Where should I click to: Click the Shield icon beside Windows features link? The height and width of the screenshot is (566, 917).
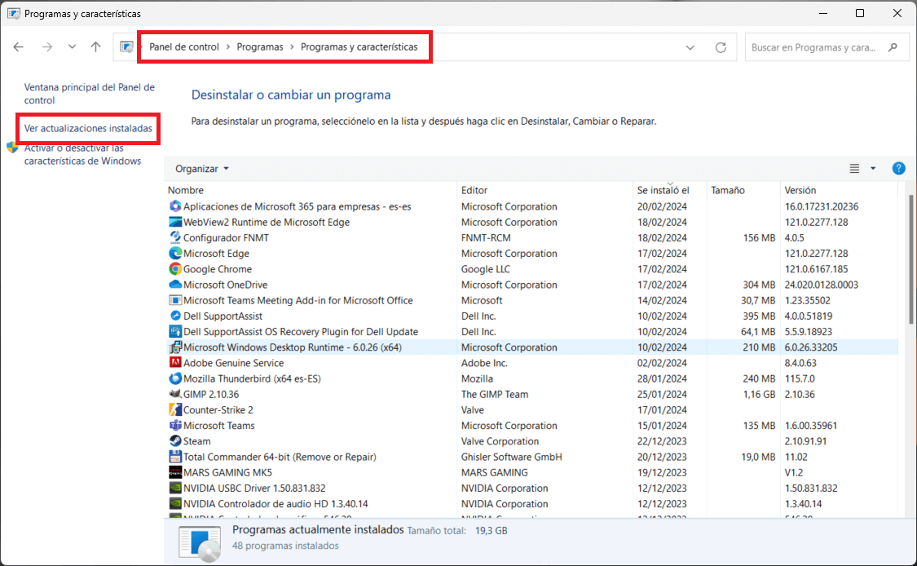[12, 148]
